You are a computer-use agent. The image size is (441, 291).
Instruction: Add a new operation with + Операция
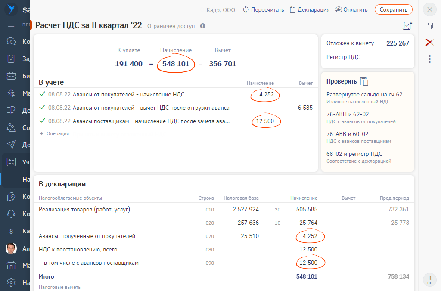[x=54, y=133]
